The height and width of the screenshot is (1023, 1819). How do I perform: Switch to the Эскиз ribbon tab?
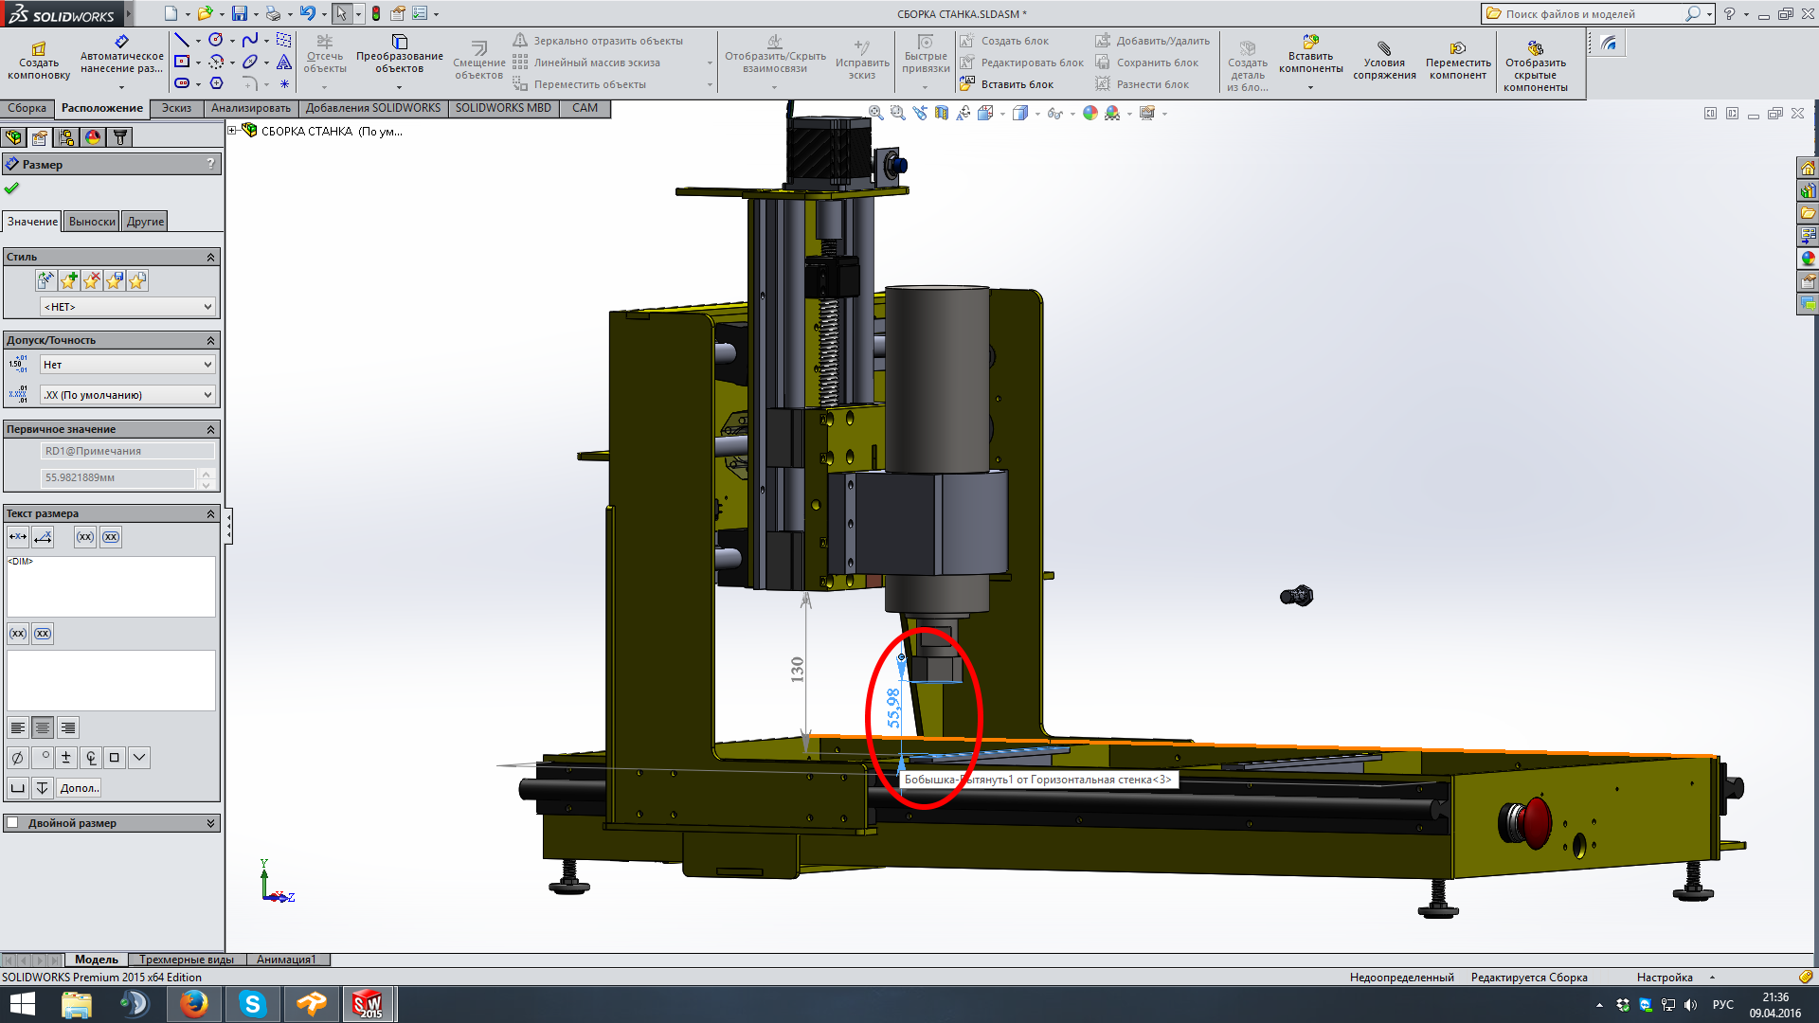[176, 108]
